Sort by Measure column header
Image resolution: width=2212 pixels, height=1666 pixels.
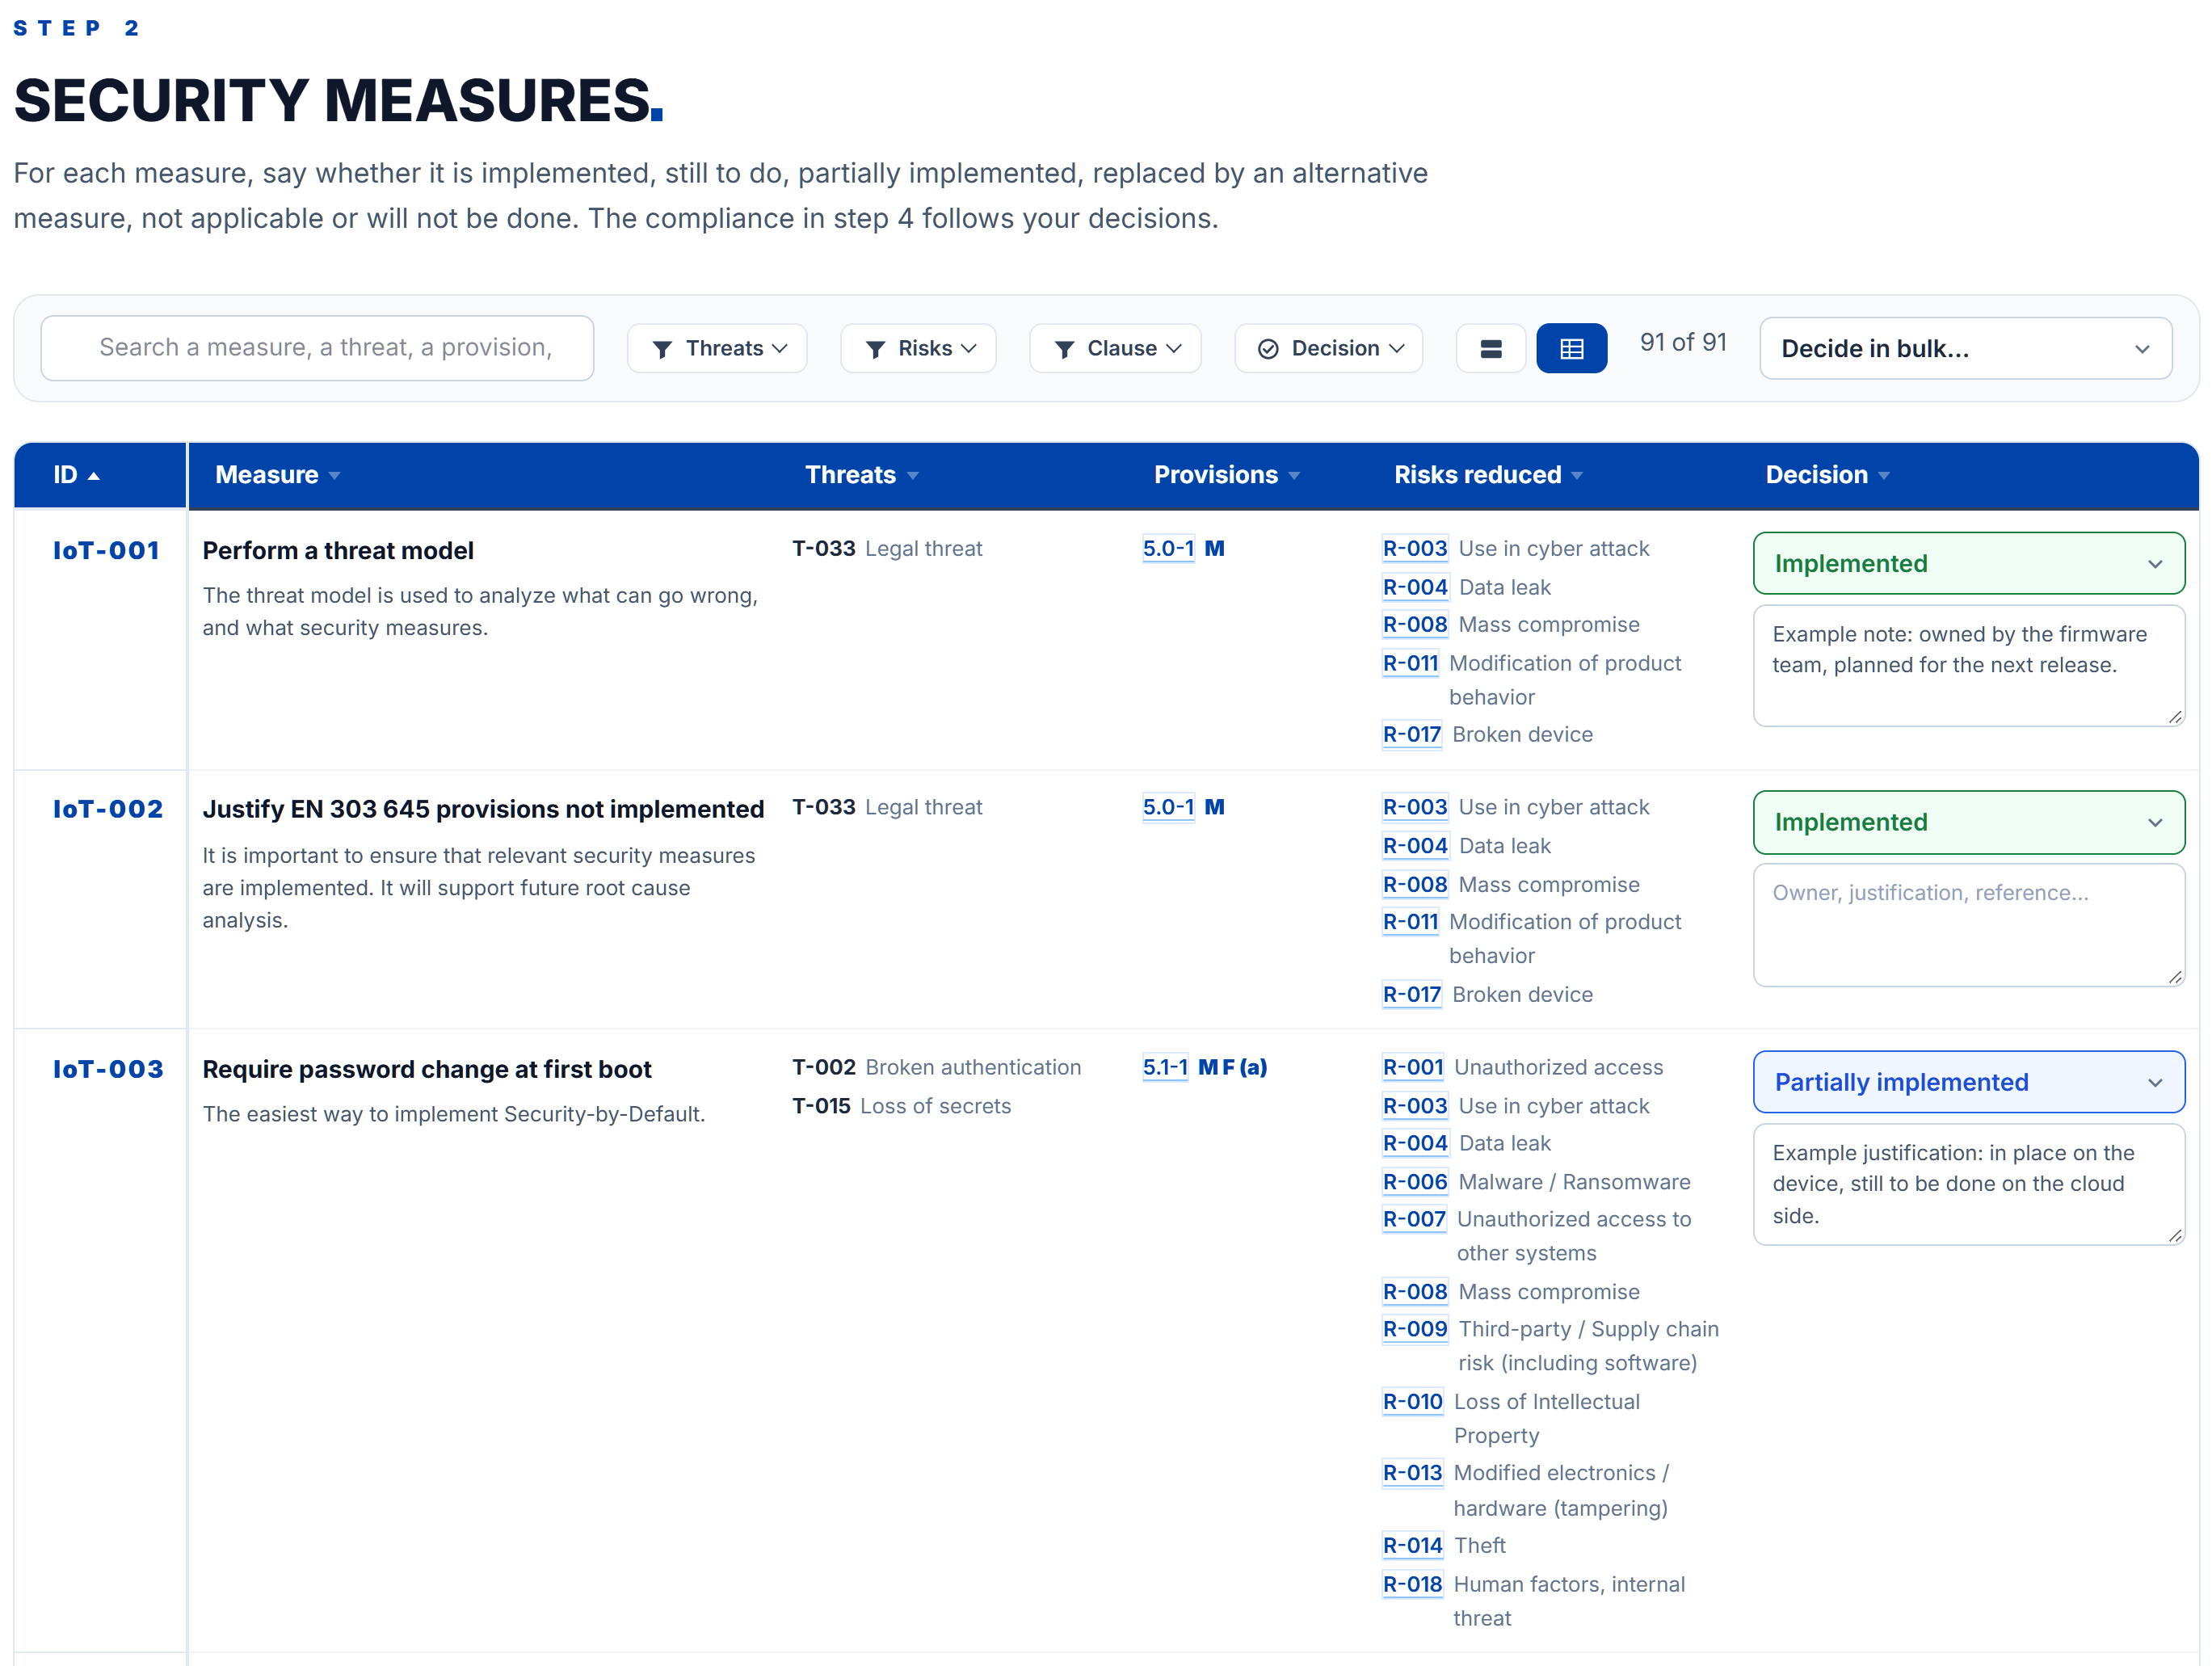(278, 475)
